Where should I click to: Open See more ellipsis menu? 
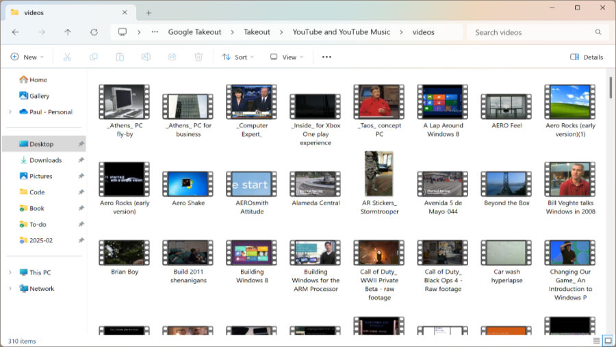pyautogui.click(x=326, y=57)
